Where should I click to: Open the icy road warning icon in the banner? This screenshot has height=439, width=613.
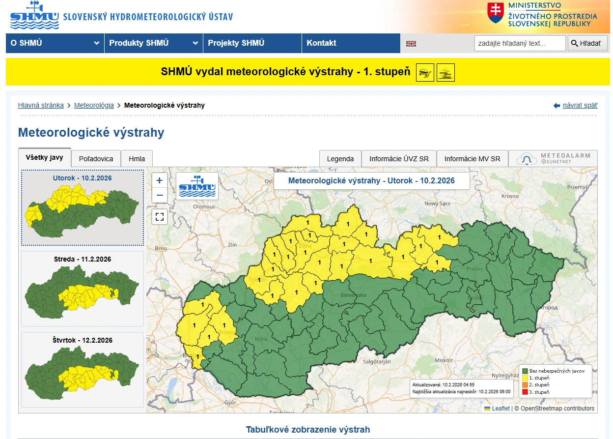coord(425,72)
